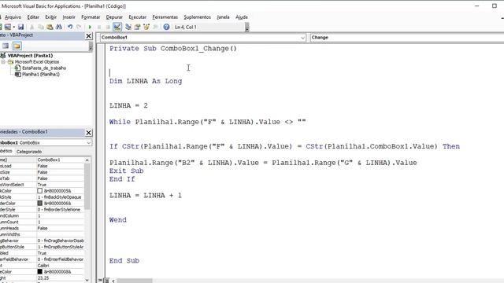Open the Object Browser toolbar icon
This screenshot has height=283, width=504.
146,27
